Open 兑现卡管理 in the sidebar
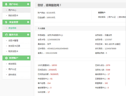 click(x=16, y=41)
